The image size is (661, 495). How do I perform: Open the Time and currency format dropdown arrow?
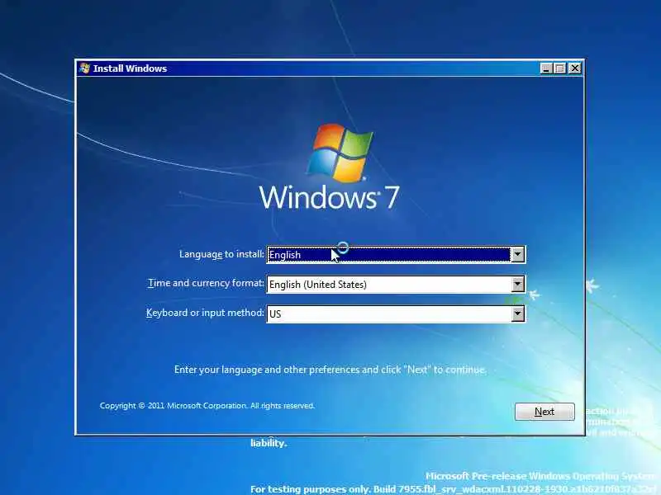coord(517,284)
